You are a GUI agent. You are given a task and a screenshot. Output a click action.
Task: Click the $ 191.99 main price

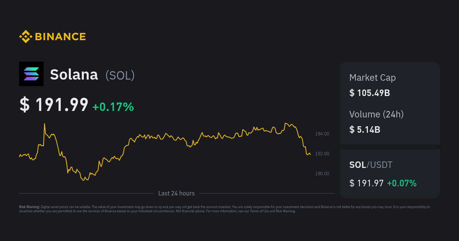coord(54,105)
